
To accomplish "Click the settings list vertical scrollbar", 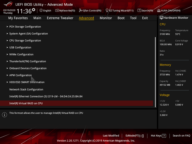I will pos(155,72).
